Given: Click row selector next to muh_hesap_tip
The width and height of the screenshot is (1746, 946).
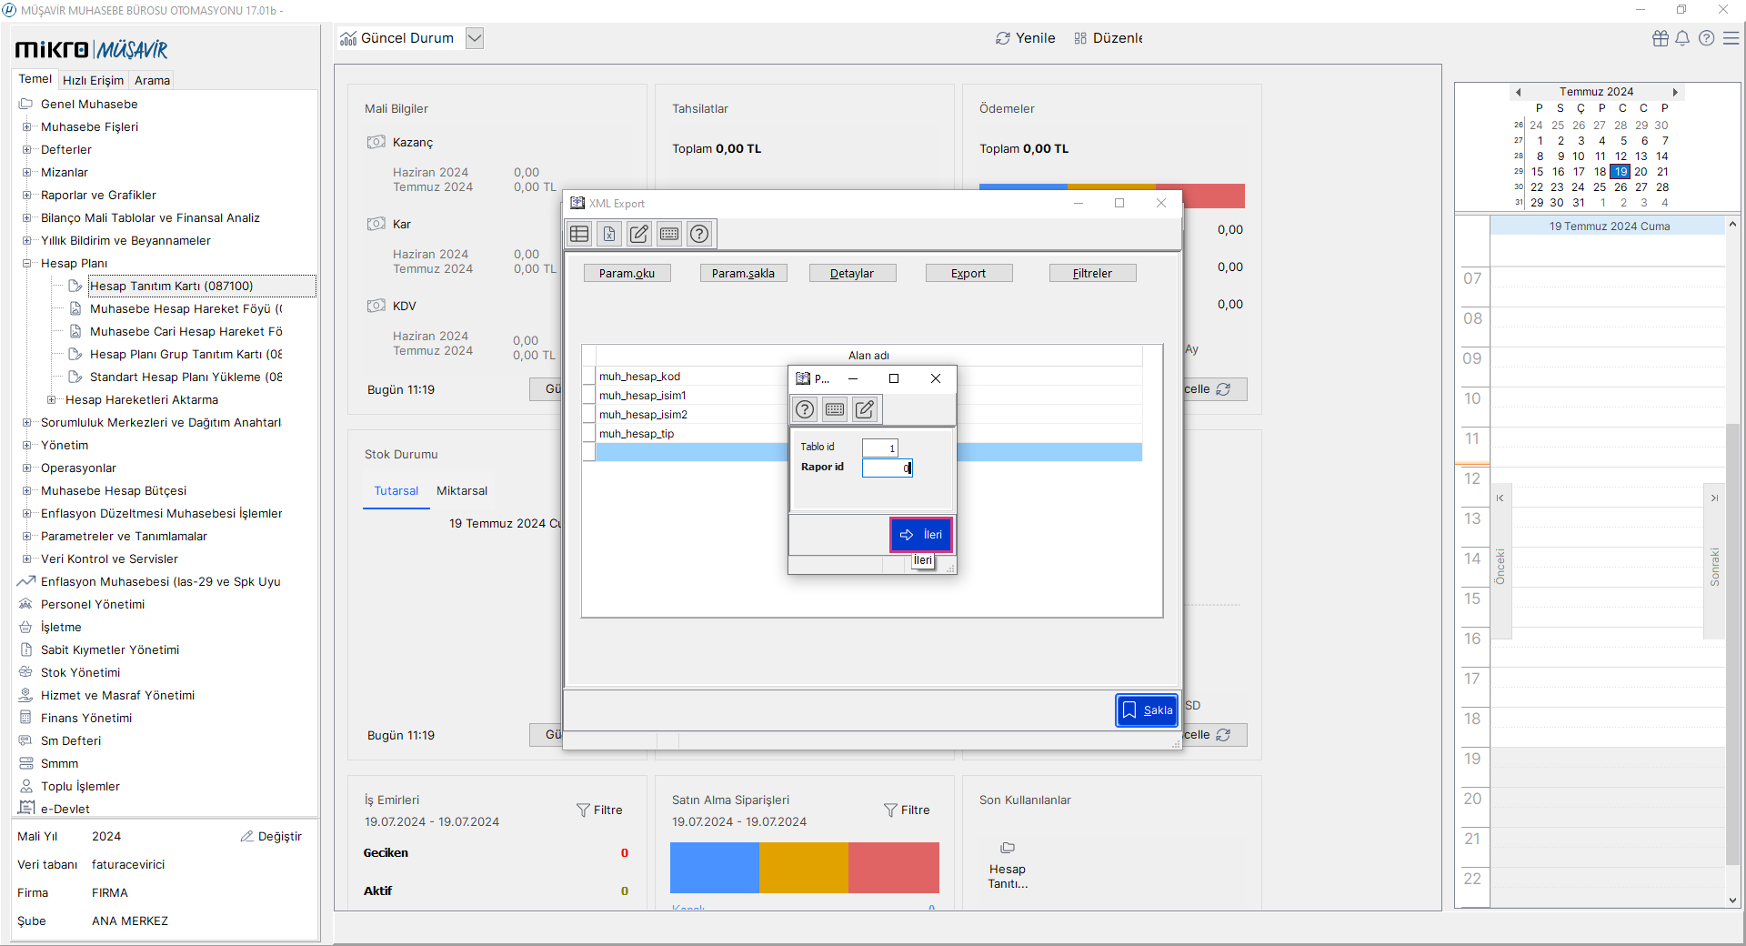Looking at the screenshot, I should click(588, 434).
